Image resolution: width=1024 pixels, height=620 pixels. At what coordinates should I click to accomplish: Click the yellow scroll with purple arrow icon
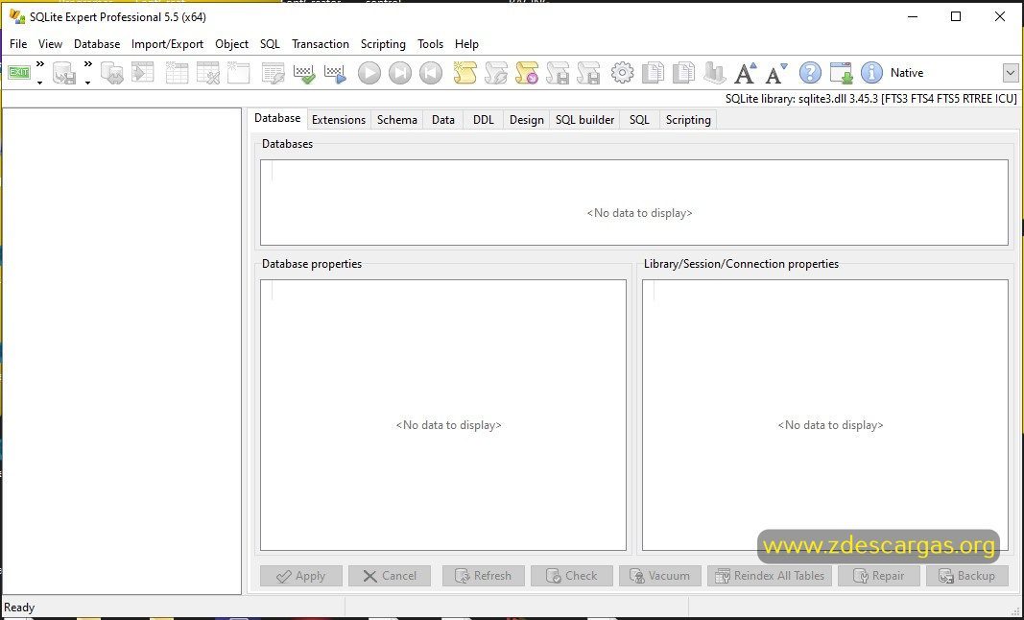tap(527, 73)
